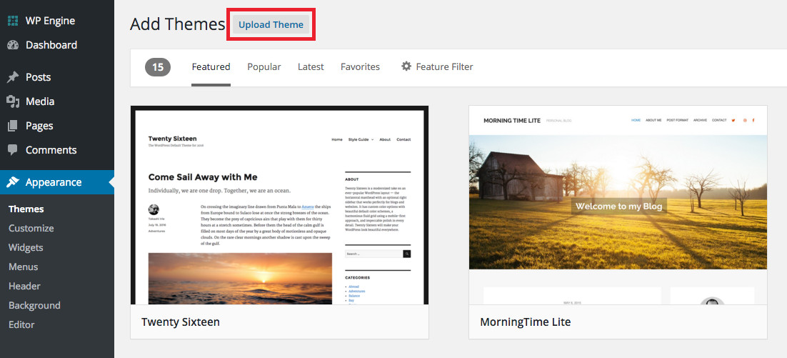Open the WP Engine menu item
The width and height of the screenshot is (787, 358).
click(x=50, y=21)
